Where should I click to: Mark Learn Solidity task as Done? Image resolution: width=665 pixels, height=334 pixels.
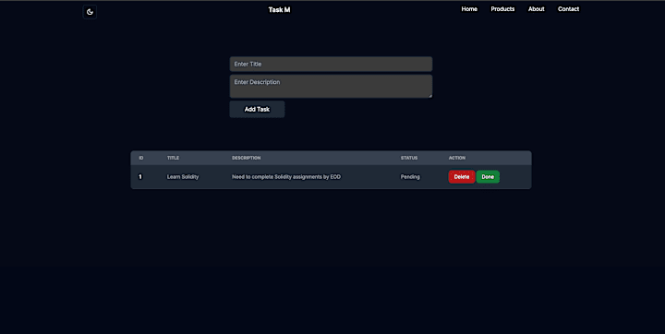488,177
